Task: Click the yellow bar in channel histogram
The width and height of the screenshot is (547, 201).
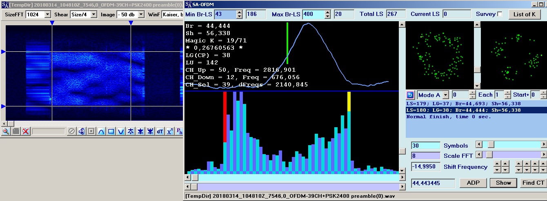Action: click(349, 102)
